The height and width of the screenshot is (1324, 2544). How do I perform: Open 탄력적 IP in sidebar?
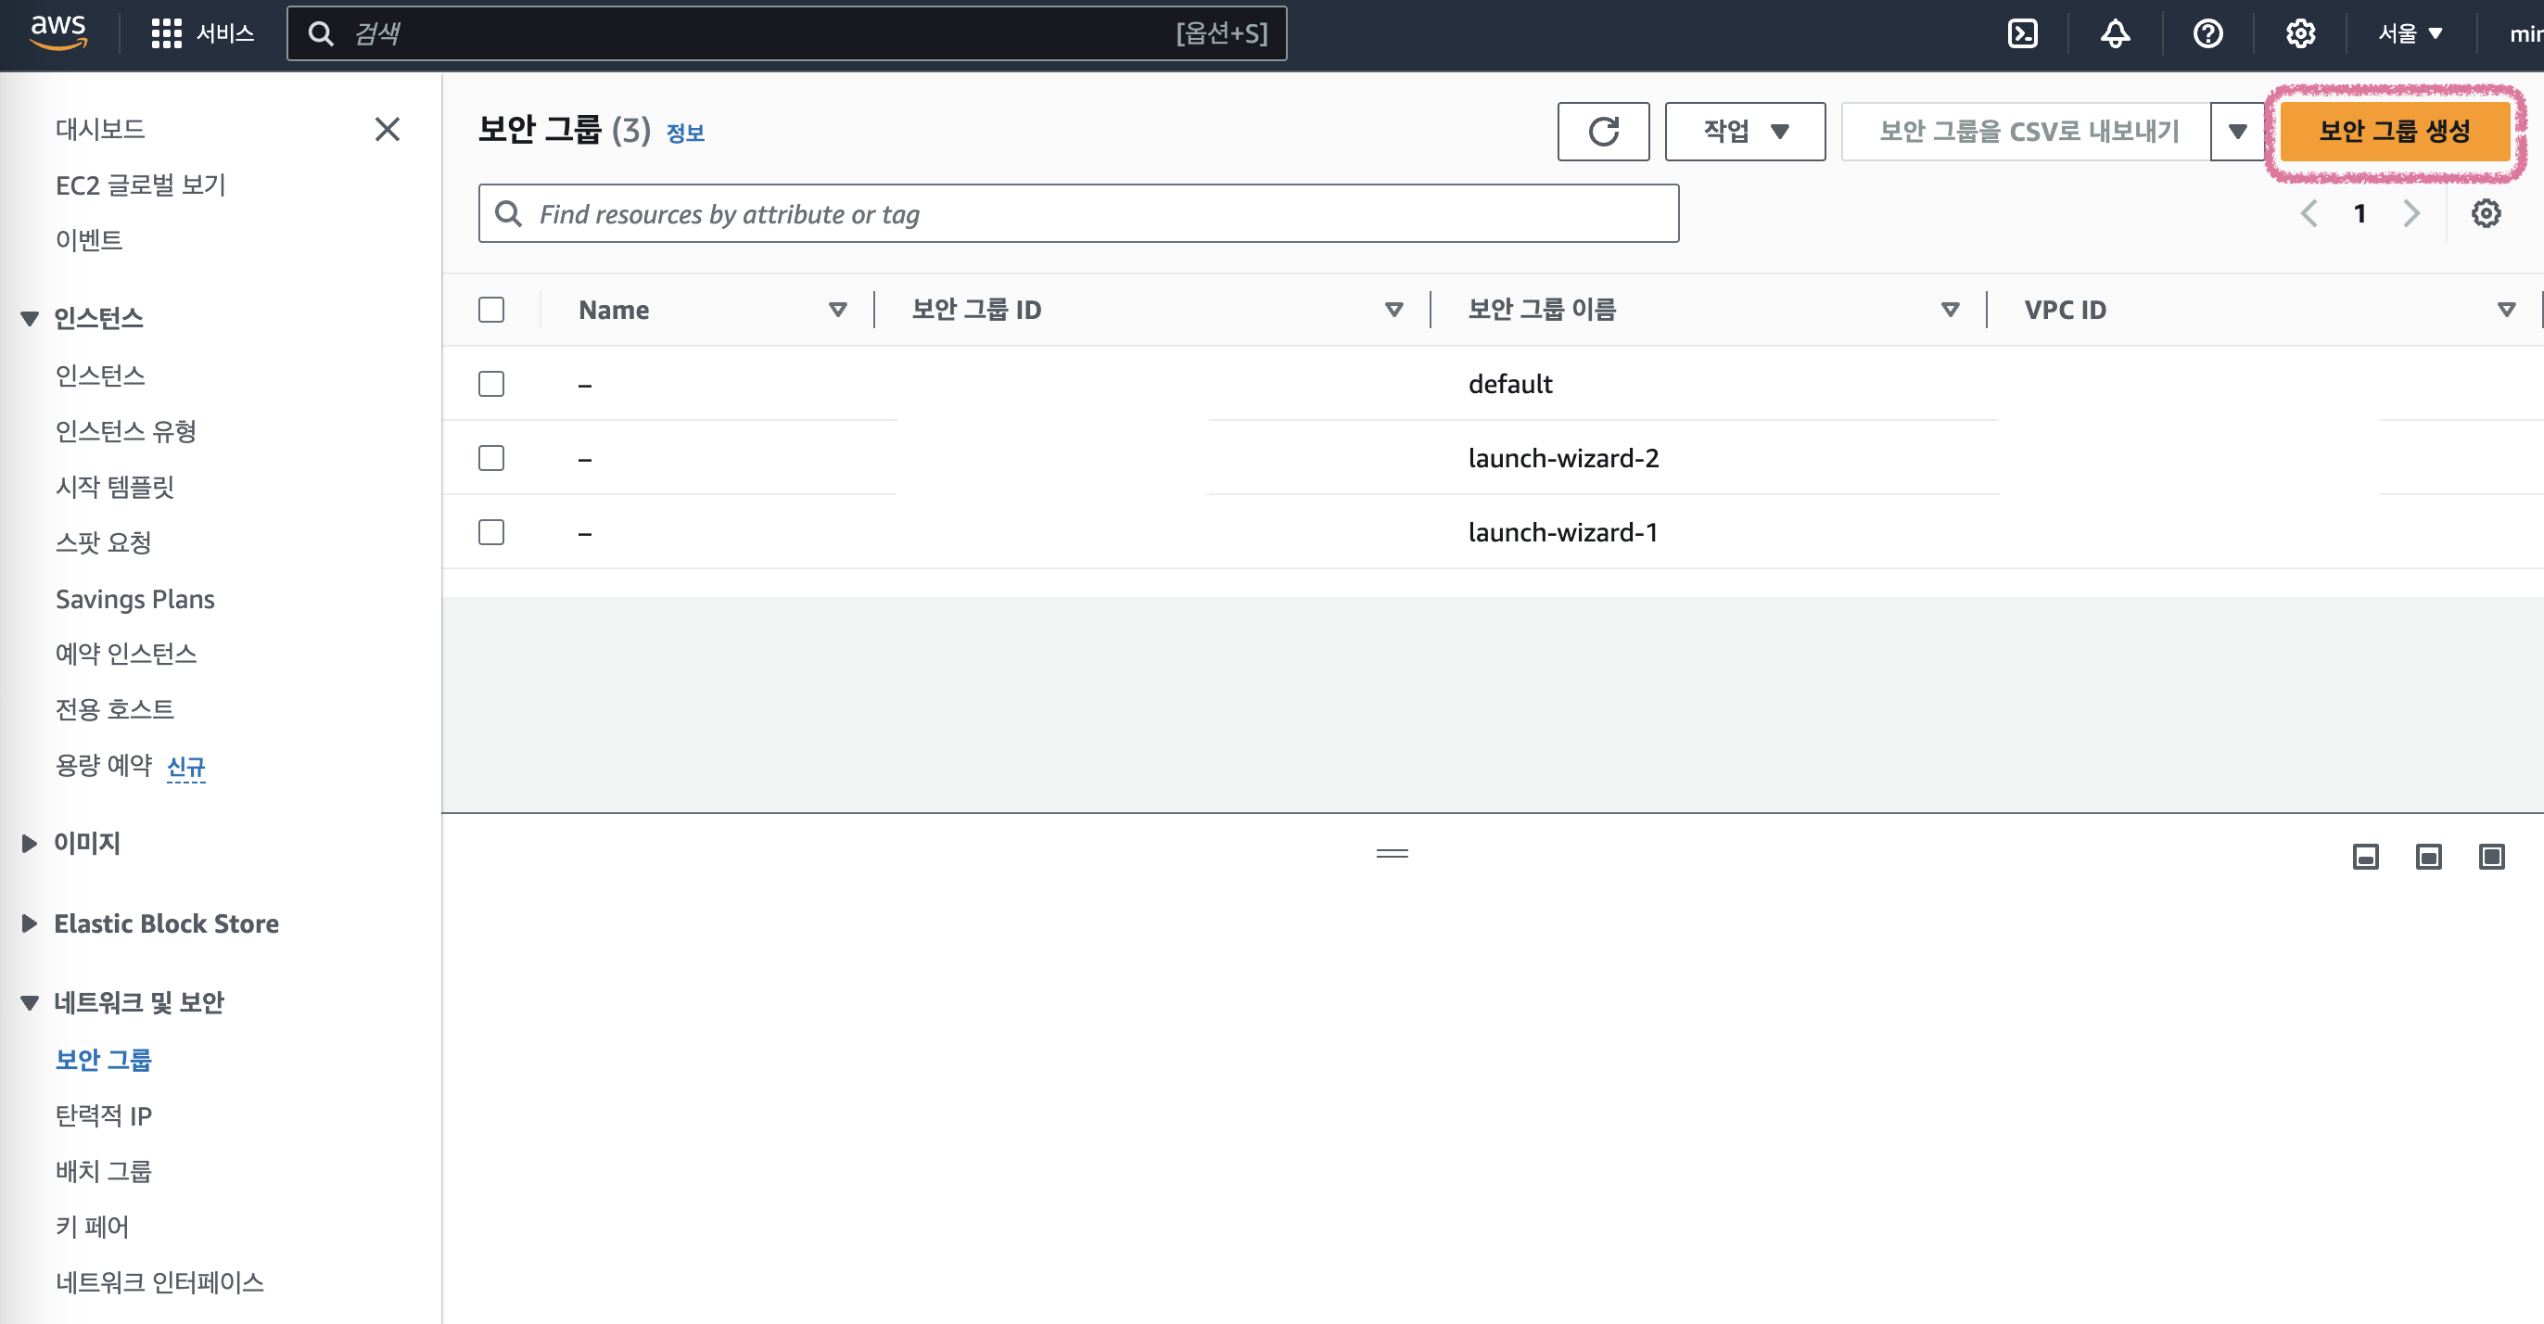coord(104,1115)
